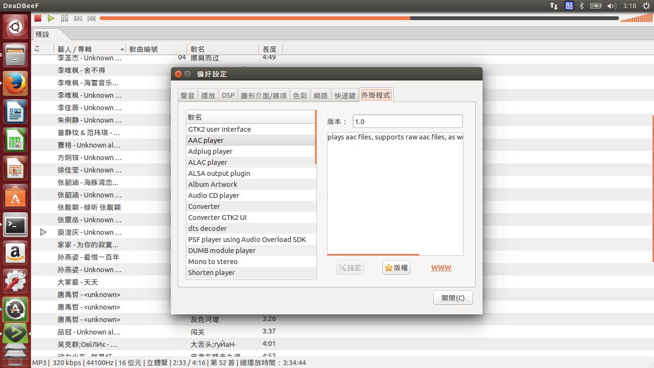The width and height of the screenshot is (654, 368).
Task: Open the session gear menu
Action: click(x=646, y=6)
